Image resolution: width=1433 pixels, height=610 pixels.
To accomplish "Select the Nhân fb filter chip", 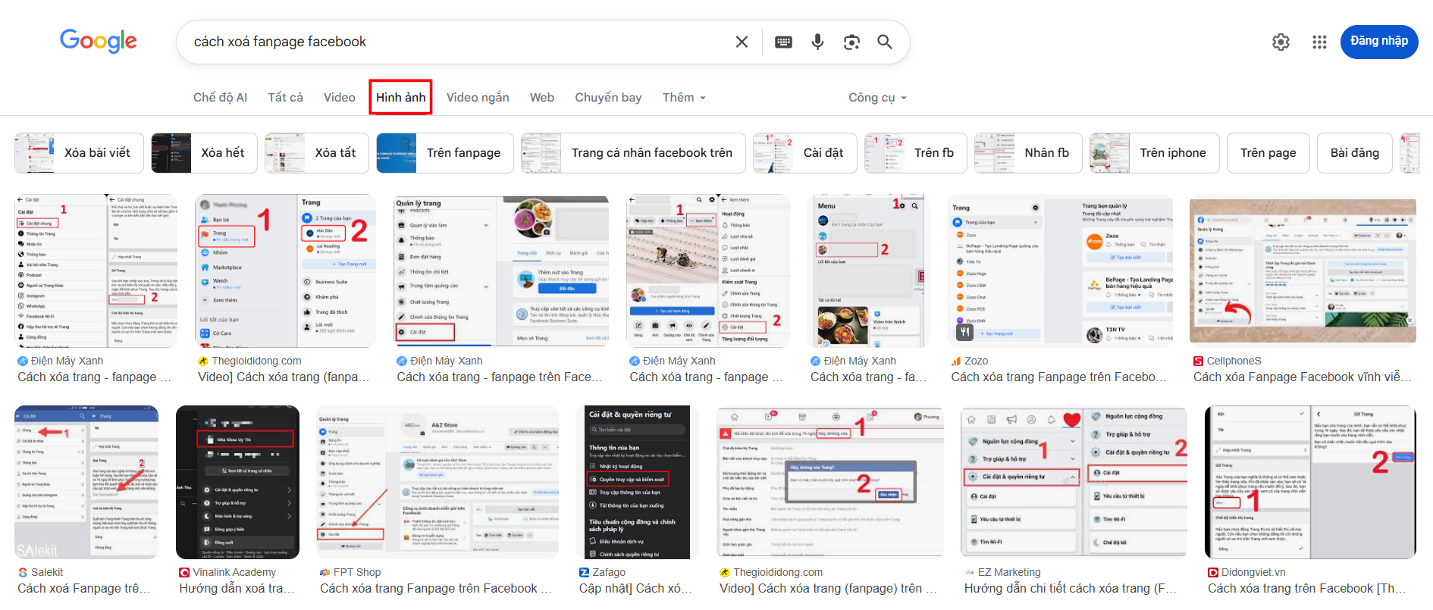I will tap(1028, 152).
